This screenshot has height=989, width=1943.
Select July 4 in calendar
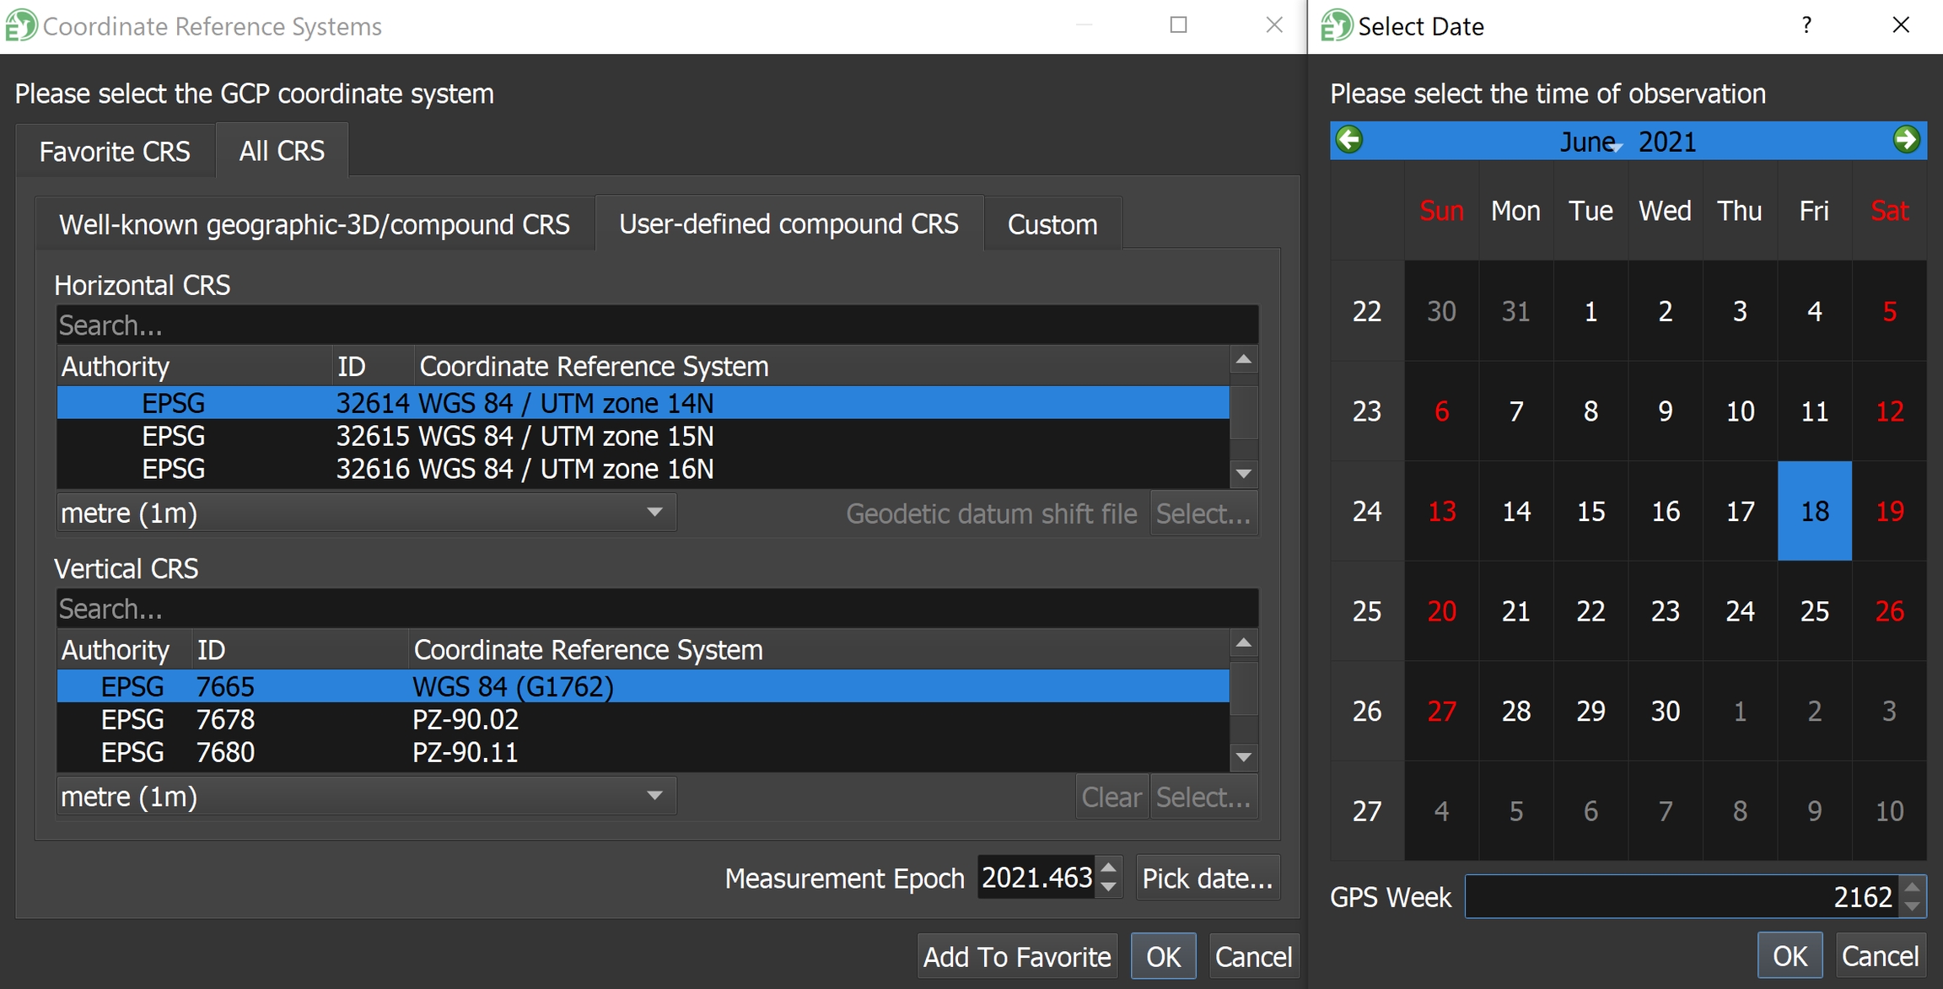click(1441, 811)
